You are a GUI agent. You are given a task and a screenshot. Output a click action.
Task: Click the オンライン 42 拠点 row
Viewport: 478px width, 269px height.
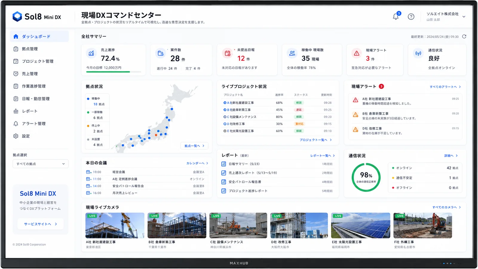click(425, 168)
